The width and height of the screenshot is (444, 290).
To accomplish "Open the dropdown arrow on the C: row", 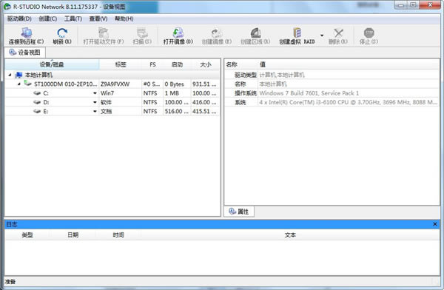I will (95, 93).
